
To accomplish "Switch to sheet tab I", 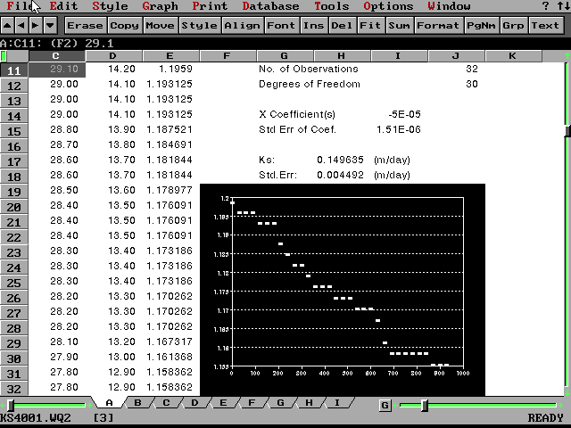I will coord(336,403).
